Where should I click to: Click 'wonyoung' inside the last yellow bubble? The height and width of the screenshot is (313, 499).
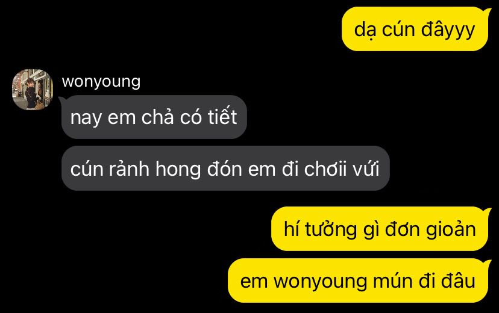[x=320, y=282]
